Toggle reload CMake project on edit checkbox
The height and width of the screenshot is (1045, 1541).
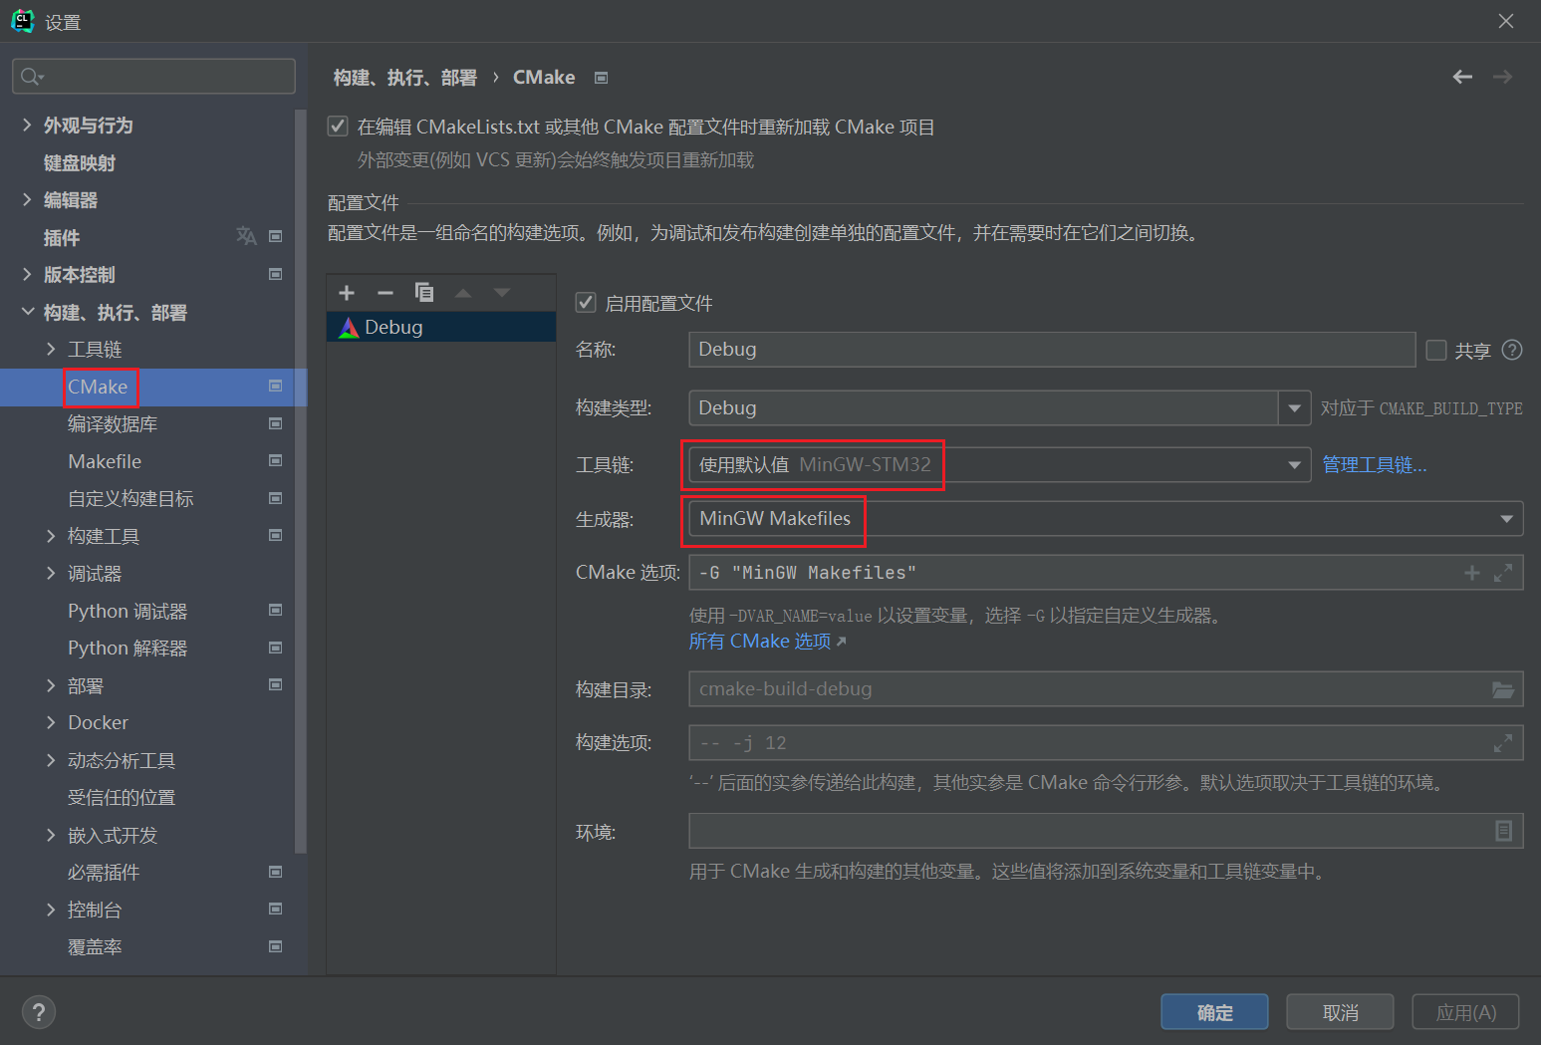(338, 127)
